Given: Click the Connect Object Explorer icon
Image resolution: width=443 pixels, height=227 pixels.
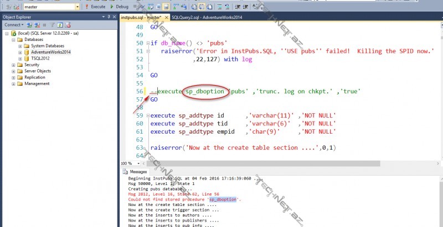Looking at the screenshot, I should tap(30, 25).
